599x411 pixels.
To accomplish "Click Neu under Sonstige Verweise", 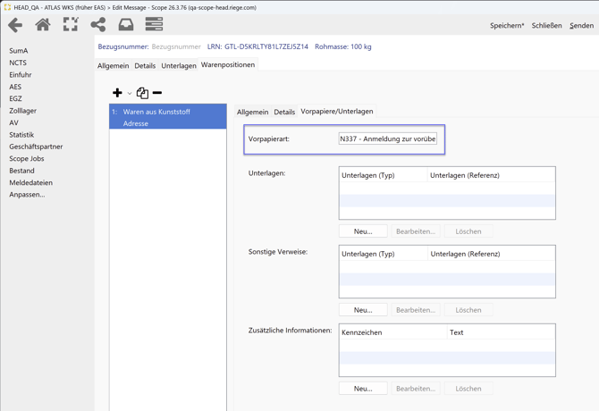I will [363, 310].
